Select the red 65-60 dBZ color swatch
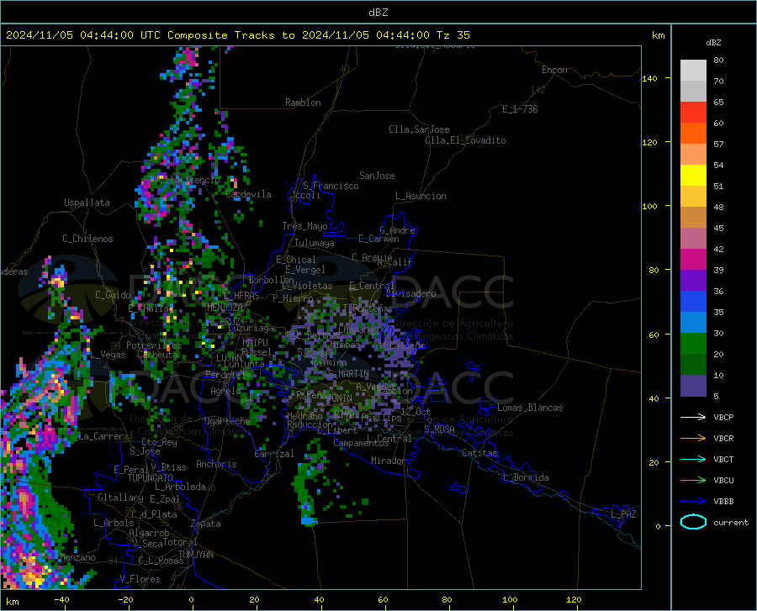 coord(693,112)
